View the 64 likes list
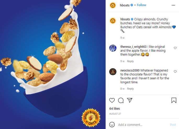This screenshot has height=129, width=179. (x=115, y=108)
